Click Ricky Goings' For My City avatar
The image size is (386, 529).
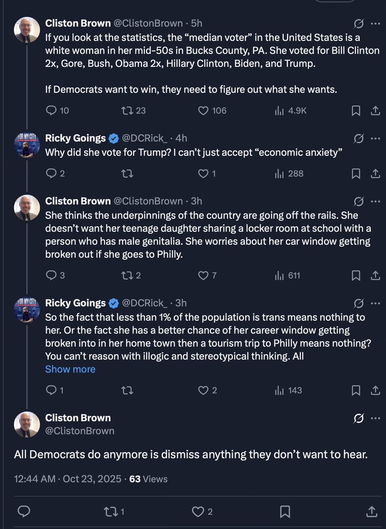click(x=27, y=146)
